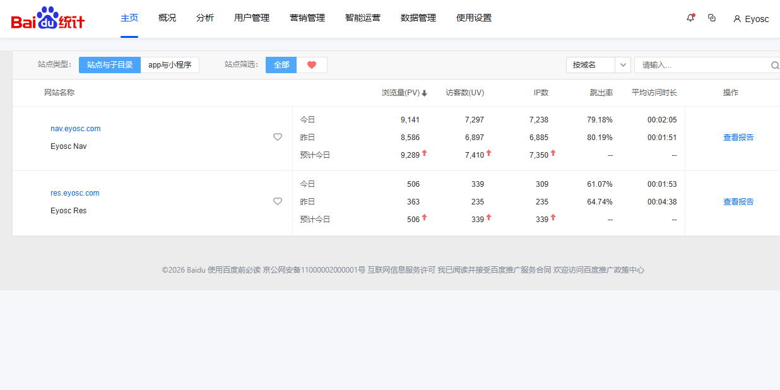Click yesterday's PV value 8,586
Image resolution: width=780 pixels, height=390 pixels.
[x=410, y=138]
